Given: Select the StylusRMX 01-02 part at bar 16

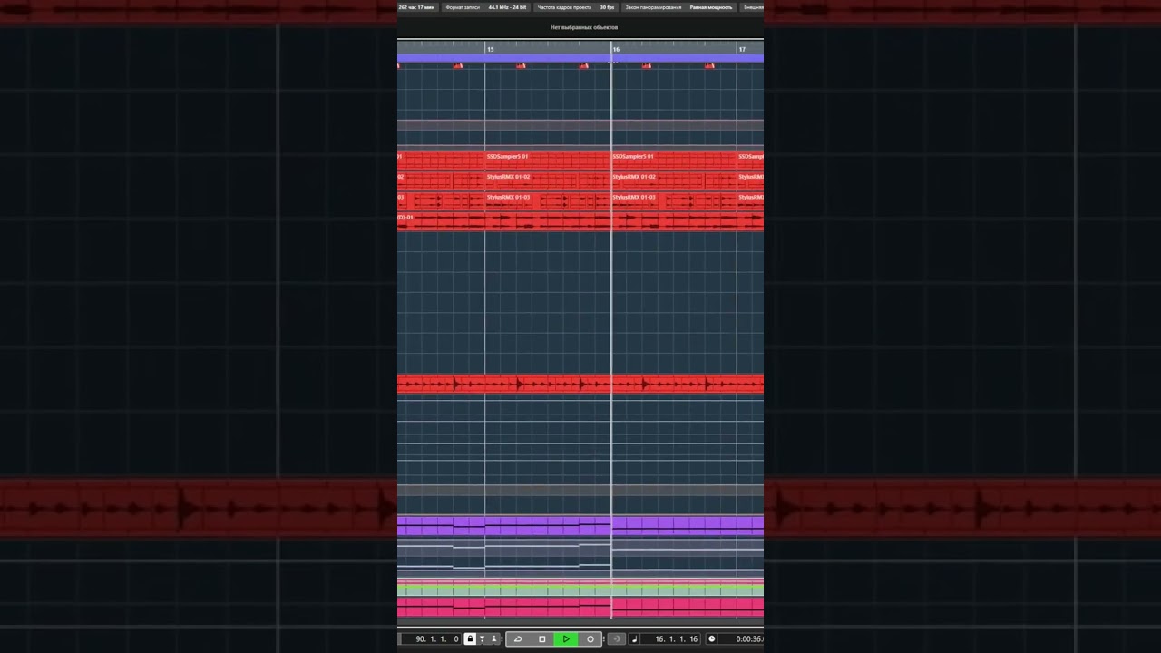Looking at the screenshot, I should click(x=674, y=180).
